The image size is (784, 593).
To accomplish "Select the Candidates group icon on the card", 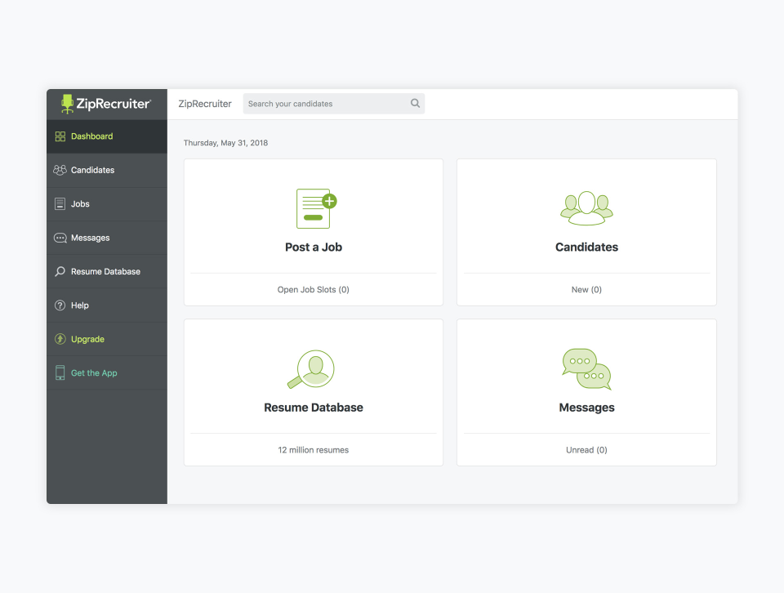I will [586, 208].
